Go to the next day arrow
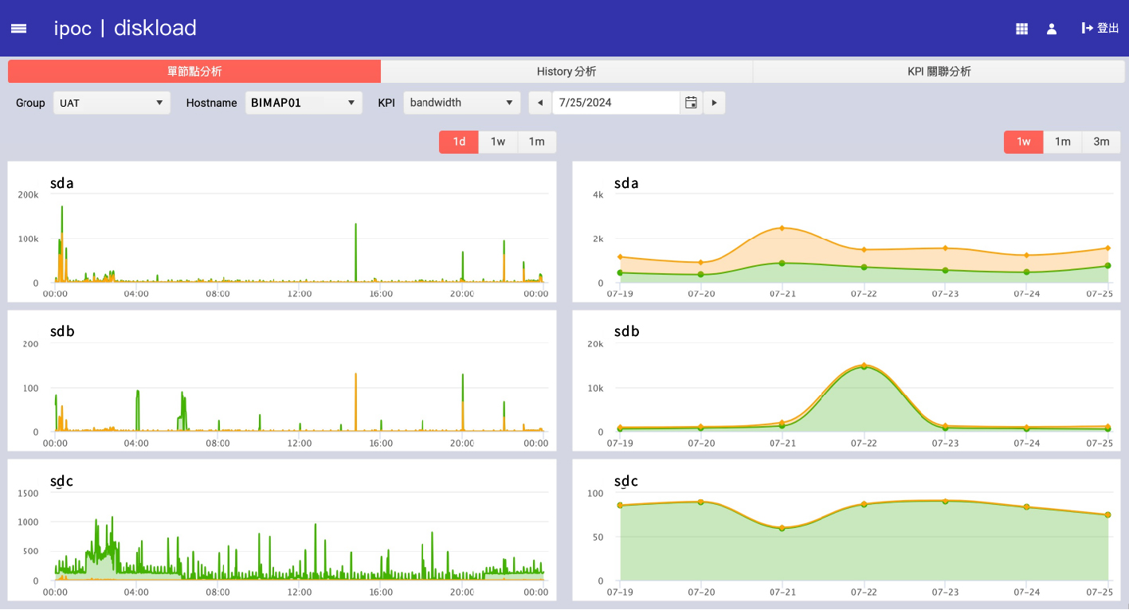The image size is (1129, 610). click(x=714, y=103)
